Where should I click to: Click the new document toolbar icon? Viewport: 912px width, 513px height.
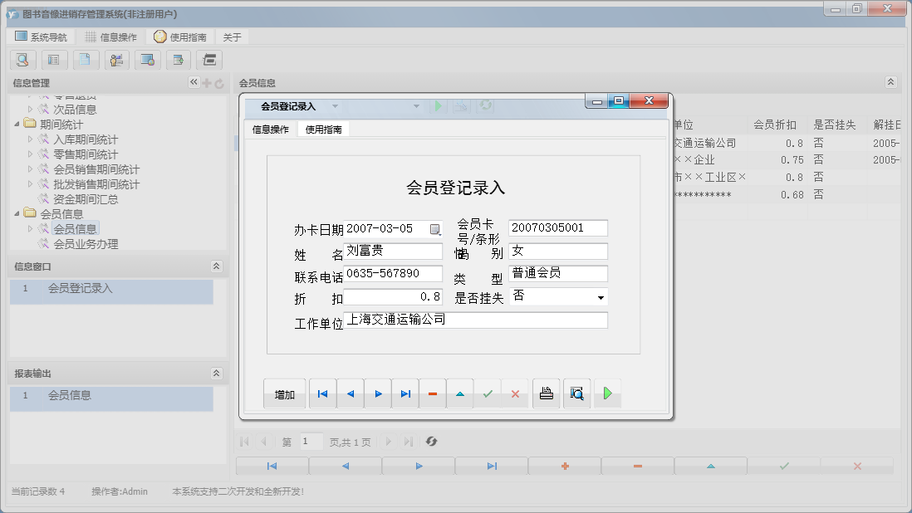(86, 60)
